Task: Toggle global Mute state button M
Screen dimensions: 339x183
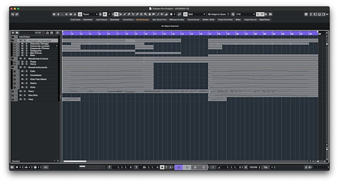Action: pyautogui.click(x=54, y=14)
